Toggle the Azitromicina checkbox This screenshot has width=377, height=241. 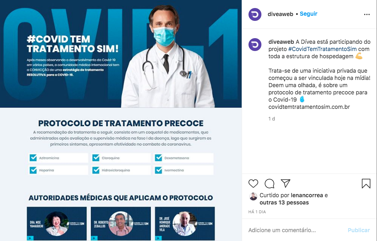click(33, 158)
